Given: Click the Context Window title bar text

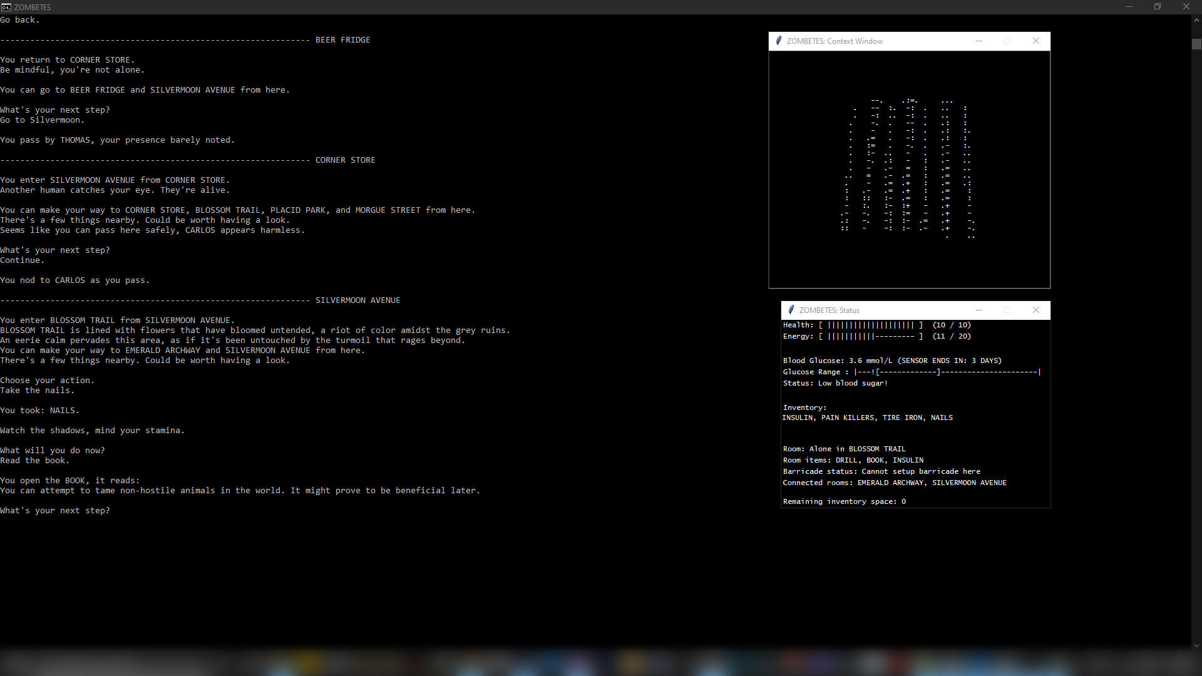Looking at the screenshot, I should (835, 41).
